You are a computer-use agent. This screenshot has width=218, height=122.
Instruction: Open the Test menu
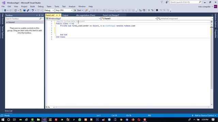point(64,6)
